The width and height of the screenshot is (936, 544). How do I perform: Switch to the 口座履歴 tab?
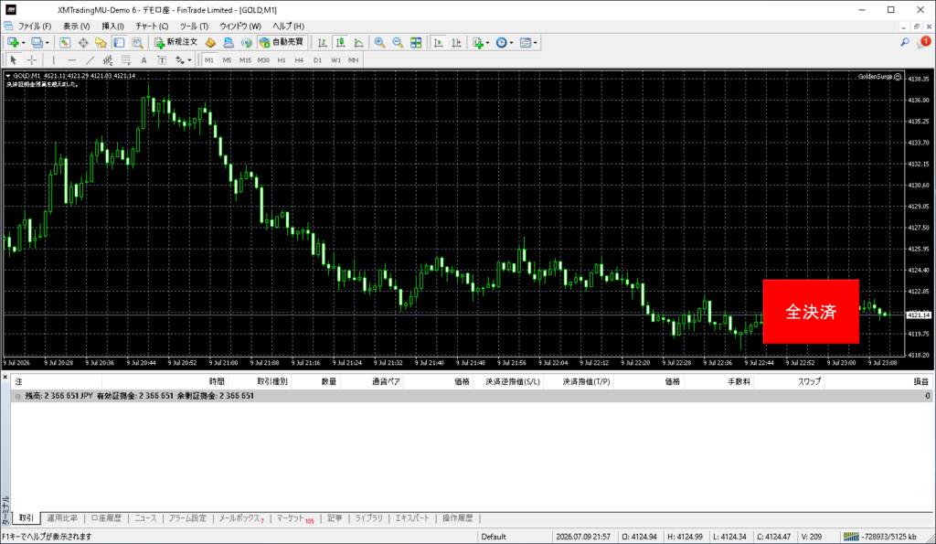pos(106,517)
